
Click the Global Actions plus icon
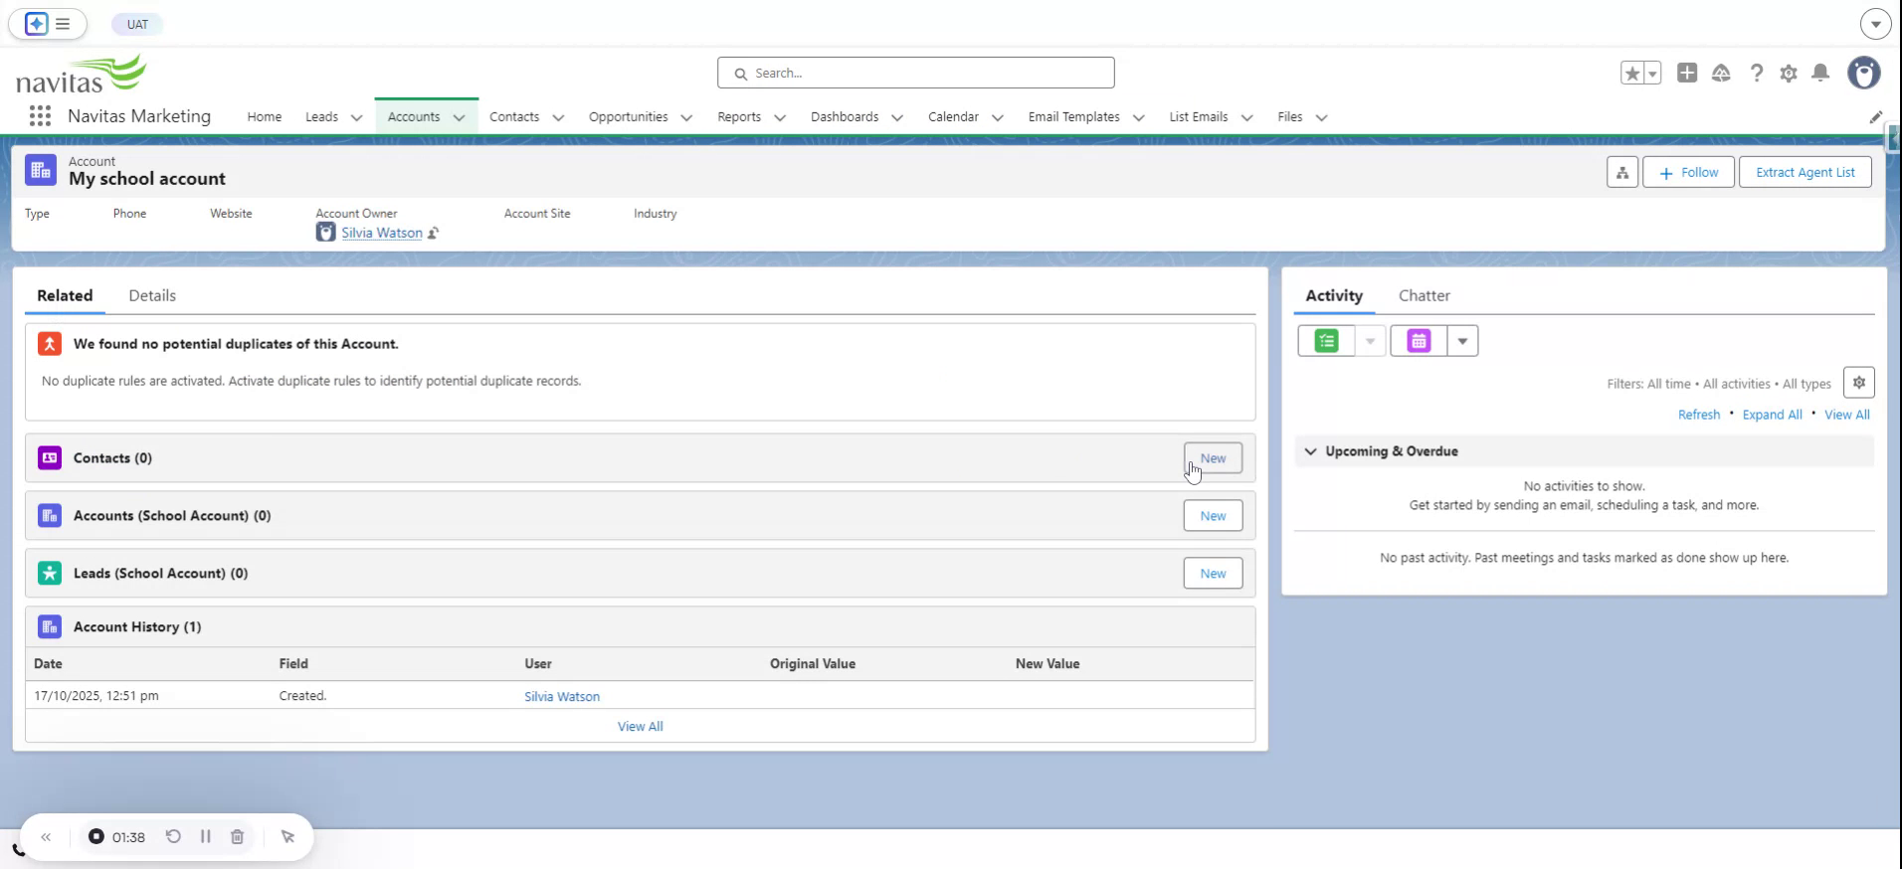point(1687,73)
